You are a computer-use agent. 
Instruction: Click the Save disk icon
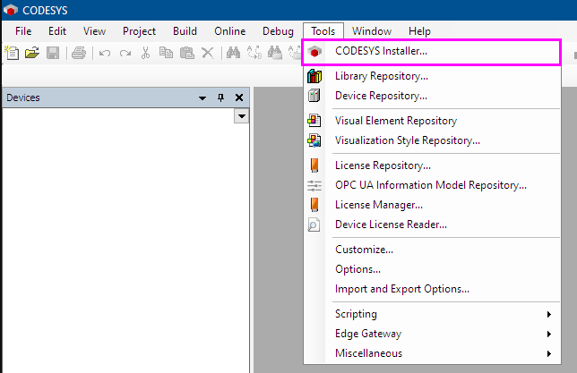click(x=53, y=53)
